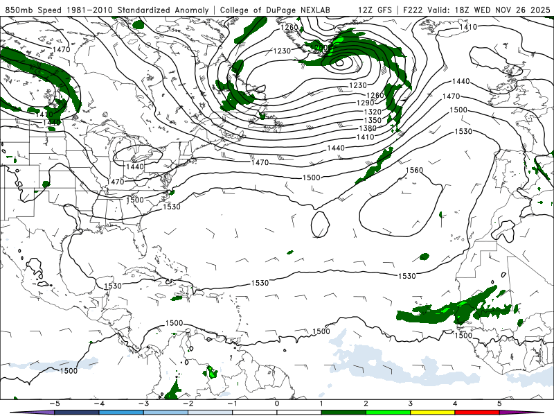Screen dimensions: 554x416
Task: Click the "1560" contour label in the Atlantic
Action: click(414, 170)
